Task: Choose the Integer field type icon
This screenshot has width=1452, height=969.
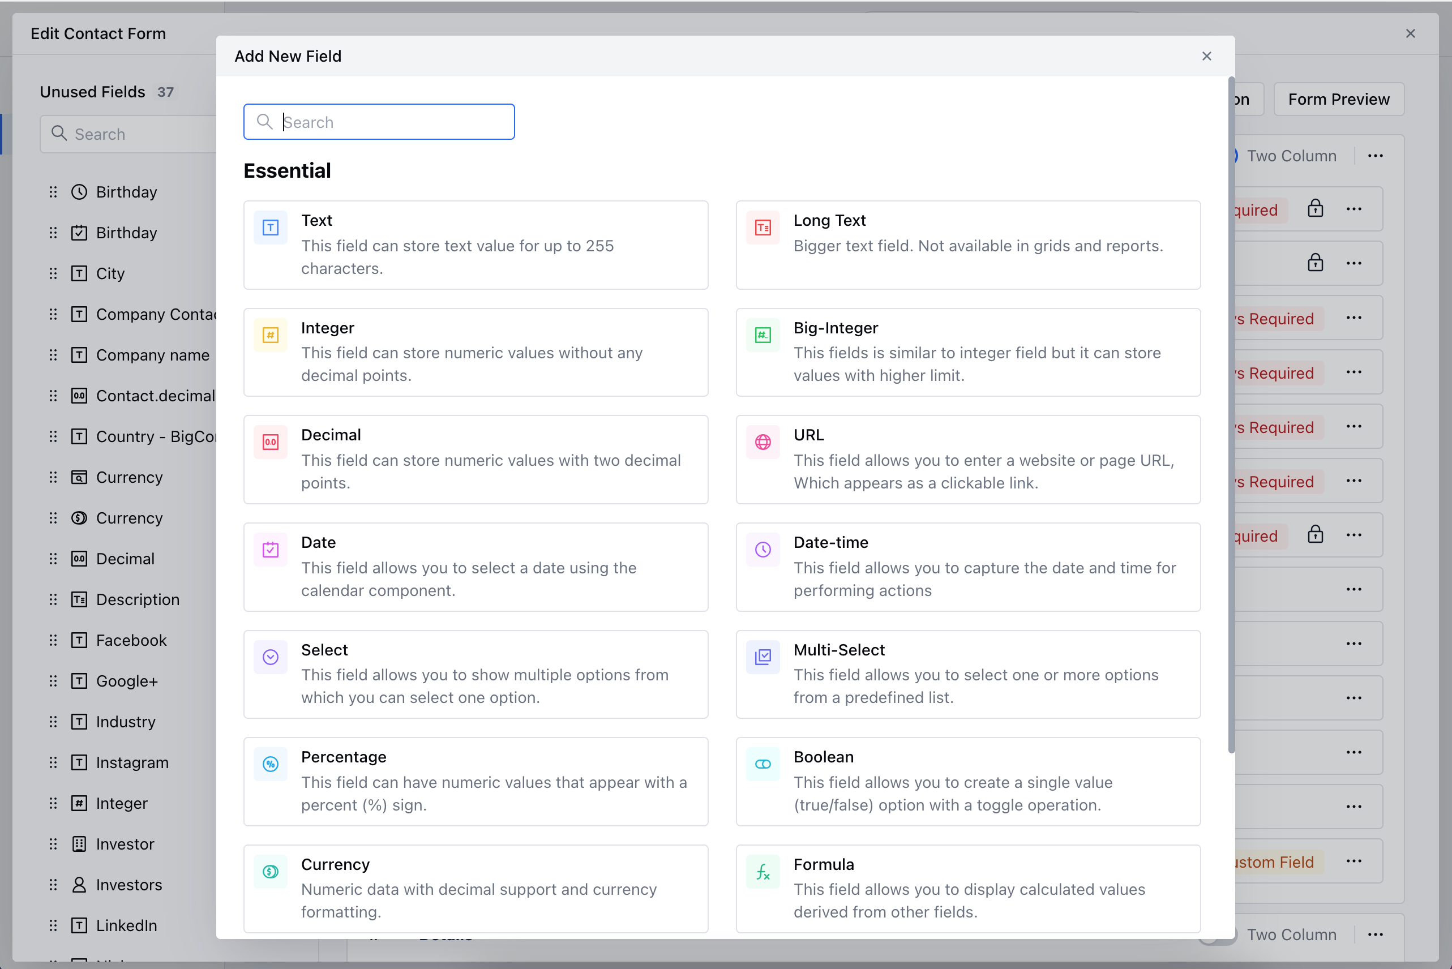Action: point(270,335)
